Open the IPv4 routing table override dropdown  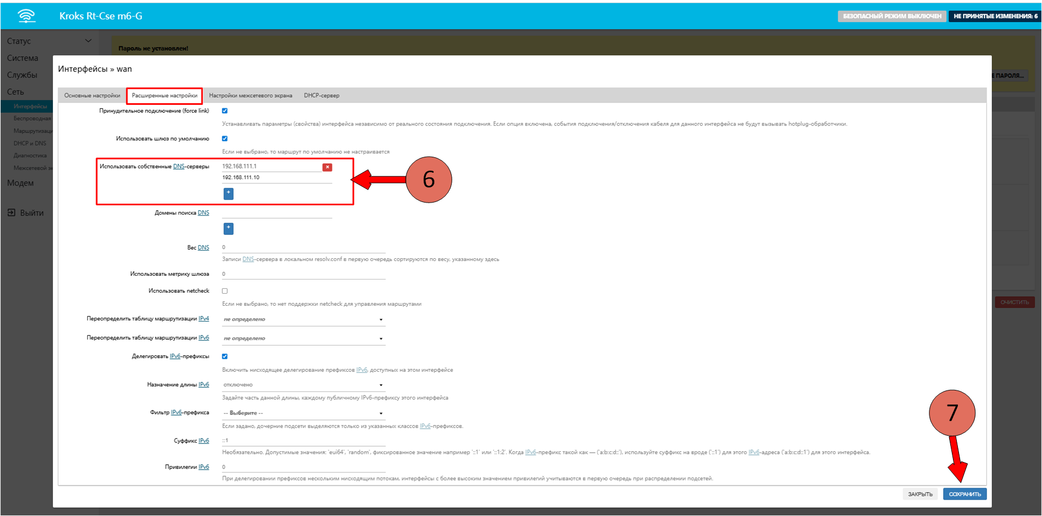point(303,319)
